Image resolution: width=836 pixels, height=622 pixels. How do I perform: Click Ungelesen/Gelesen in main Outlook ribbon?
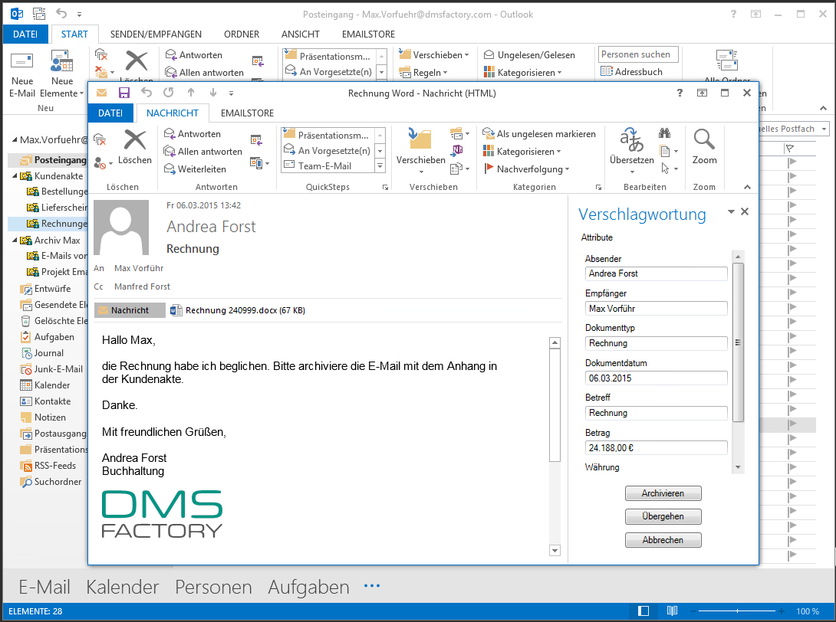point(529,55)
